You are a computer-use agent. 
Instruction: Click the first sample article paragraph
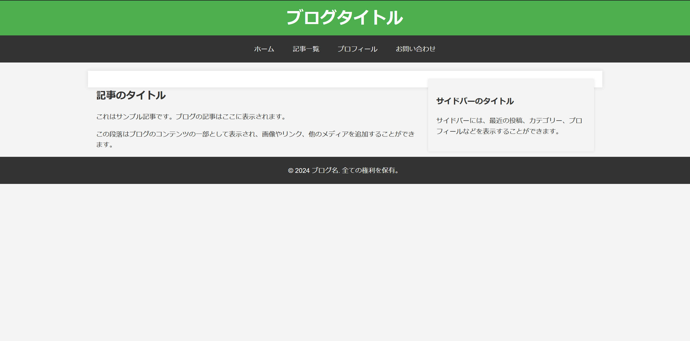click(191, 117)
